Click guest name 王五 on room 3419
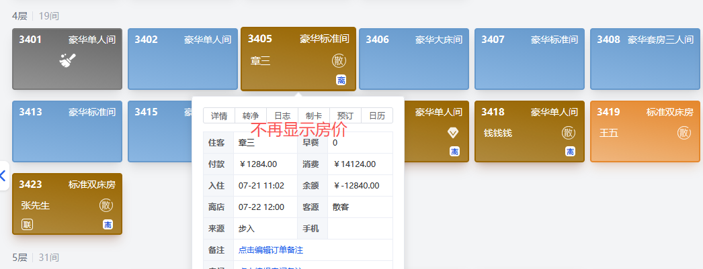The width and height of the screenshot is (703, 269). coord(609,133)
